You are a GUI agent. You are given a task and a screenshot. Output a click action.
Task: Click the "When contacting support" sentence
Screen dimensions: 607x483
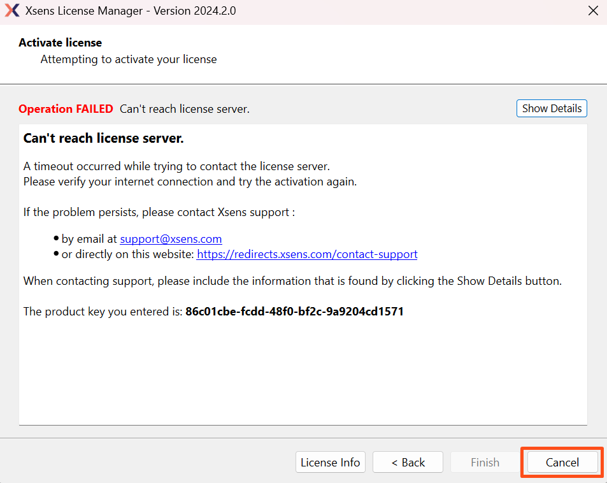click(x=292, y=281)
